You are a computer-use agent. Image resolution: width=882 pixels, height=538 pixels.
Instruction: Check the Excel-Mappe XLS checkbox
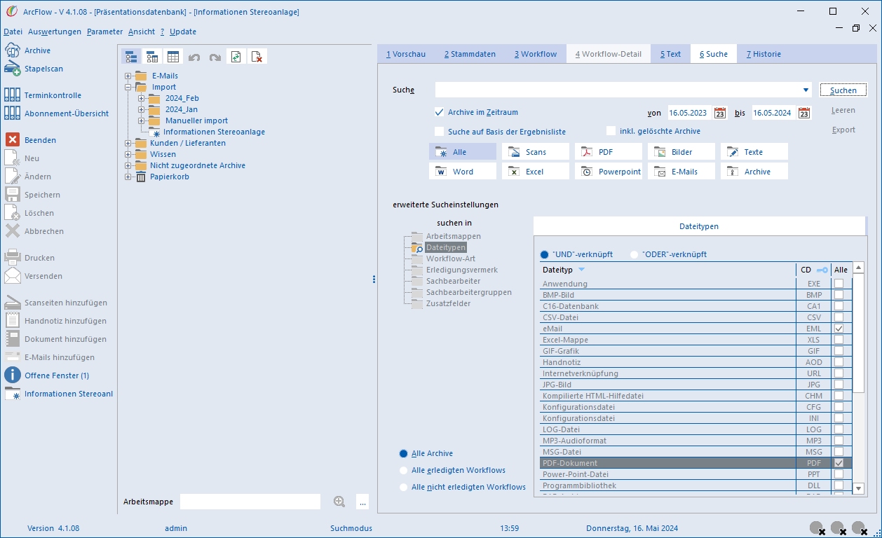(839, 340)
